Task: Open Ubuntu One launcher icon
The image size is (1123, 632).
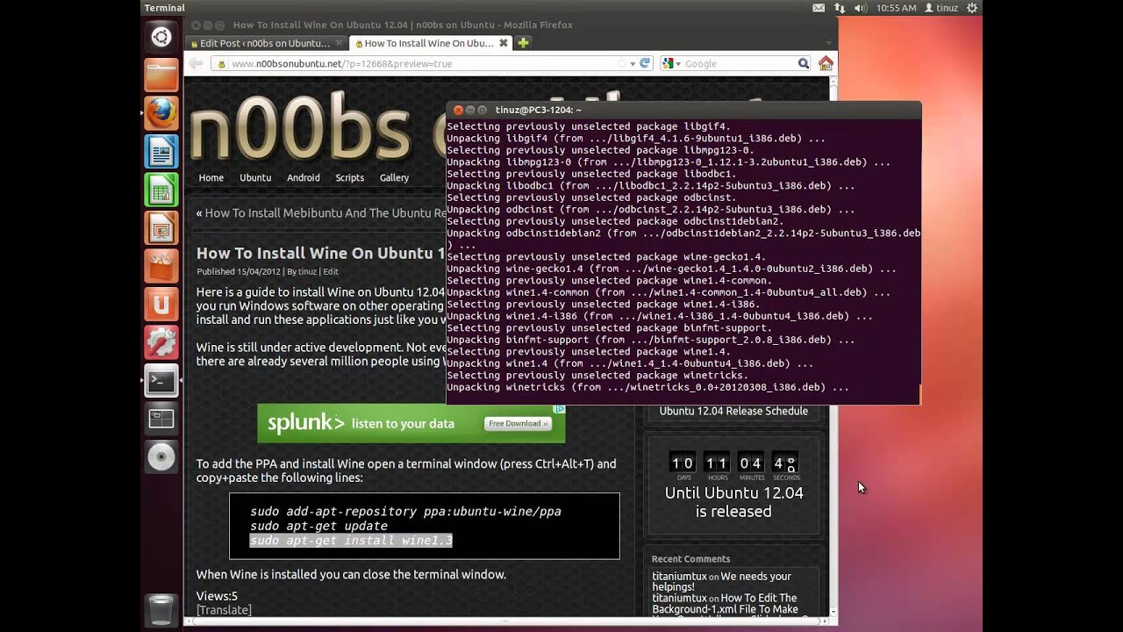Action: [161, 305]
